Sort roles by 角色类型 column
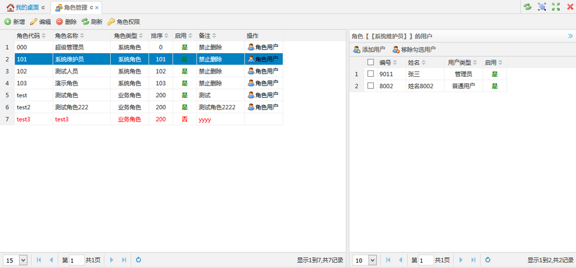This screenshot has width=576, height=268. (x=130, y=36)
